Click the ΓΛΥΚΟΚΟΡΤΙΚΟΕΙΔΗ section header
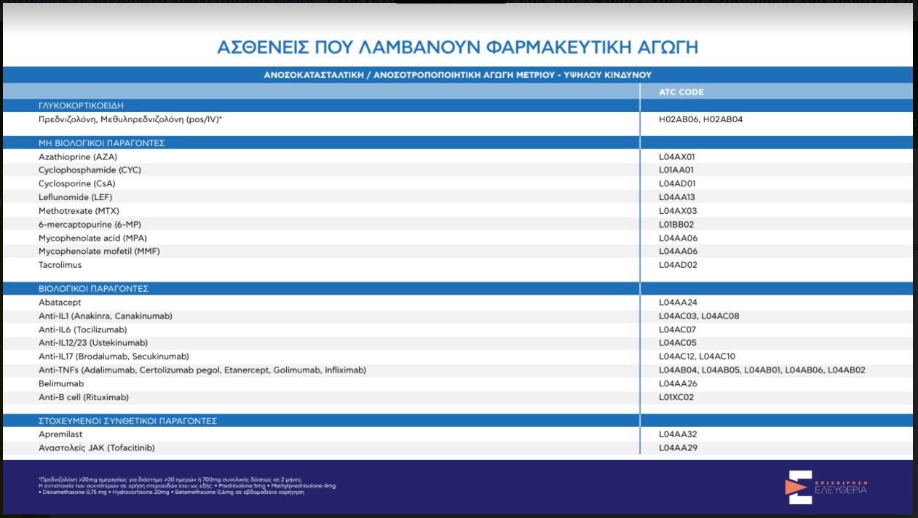Screen dimensions: 918x518 point(81,105)
